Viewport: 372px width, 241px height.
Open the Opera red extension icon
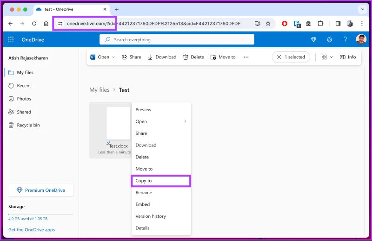[x=285, y=24]
